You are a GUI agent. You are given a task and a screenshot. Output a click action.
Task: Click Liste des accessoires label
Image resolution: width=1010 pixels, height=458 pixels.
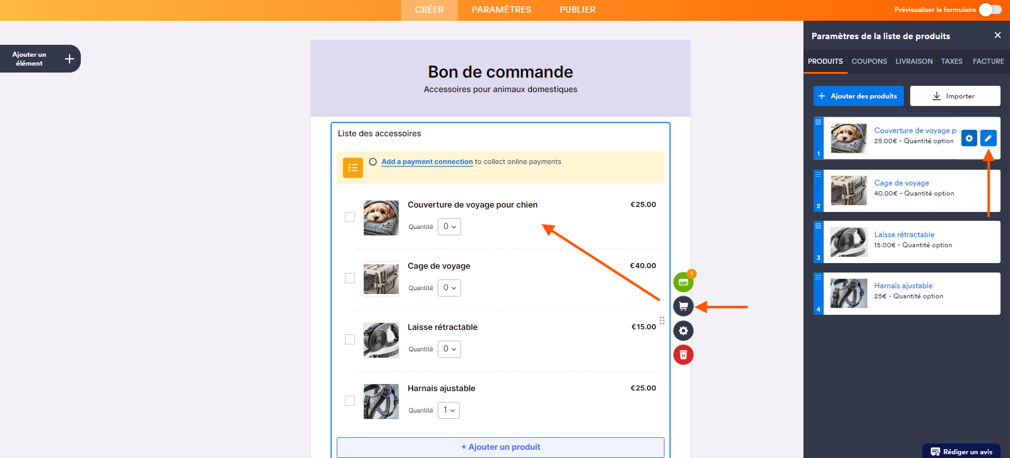coord(379,134)
